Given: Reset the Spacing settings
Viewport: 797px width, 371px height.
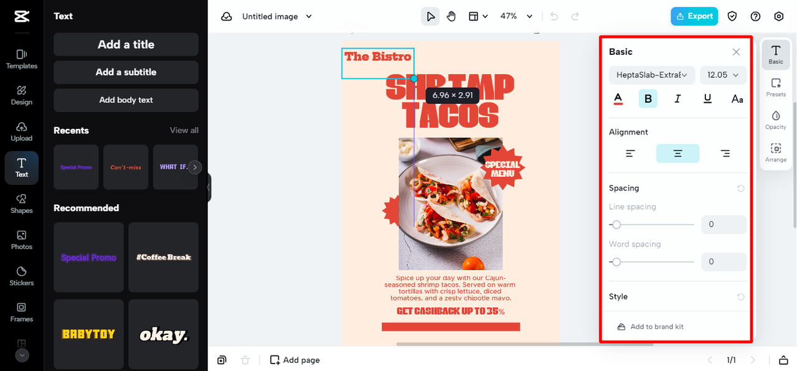Looking at the screenshot, I should pos(740,188).
